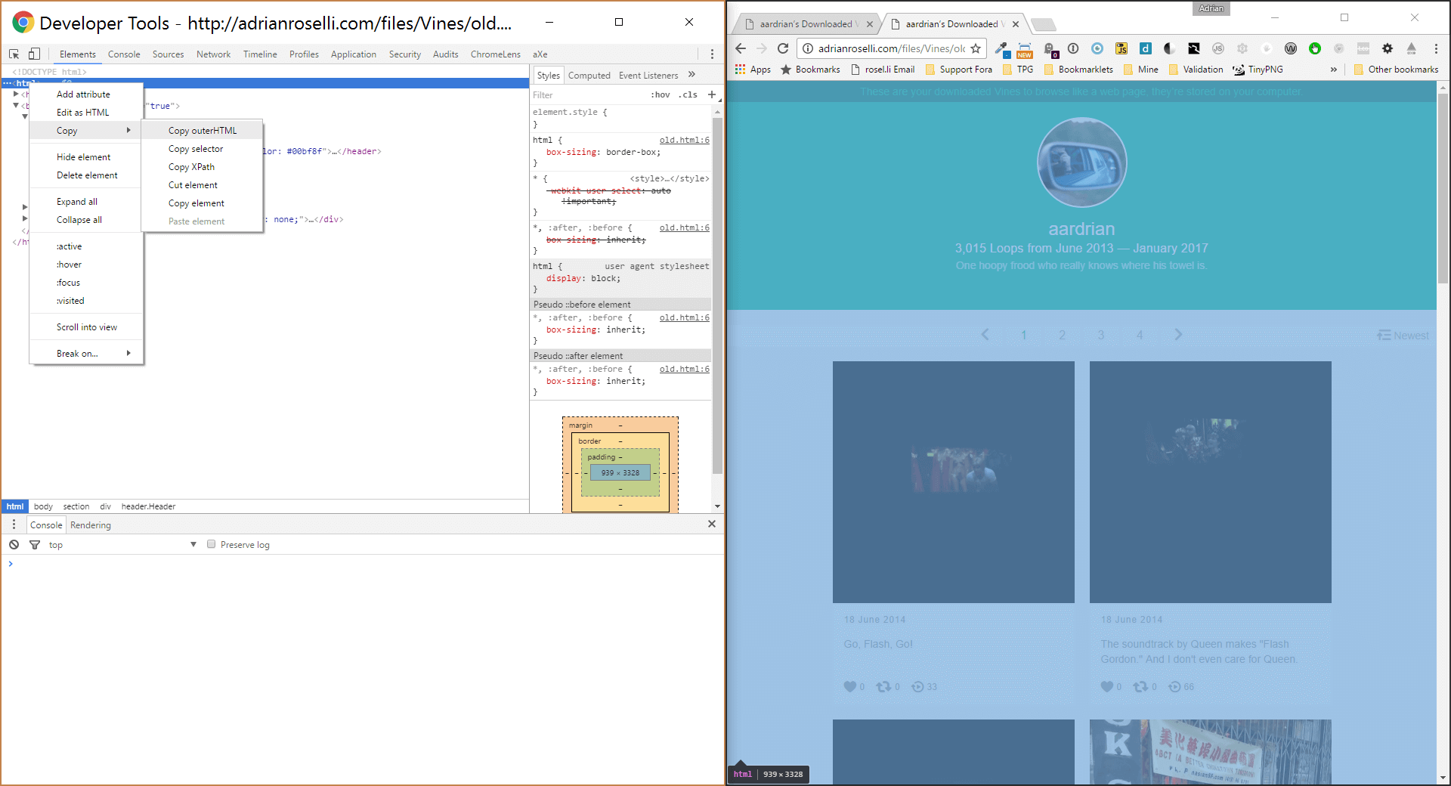Open the console drawer three-dot menu
The width and height of the screenshot is (1451, 786).
tap(14, 525)
